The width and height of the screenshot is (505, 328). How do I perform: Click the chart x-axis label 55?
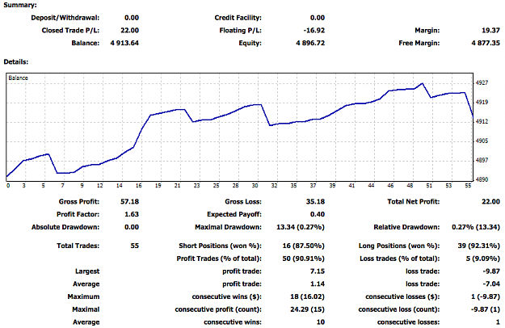[468, 186]
